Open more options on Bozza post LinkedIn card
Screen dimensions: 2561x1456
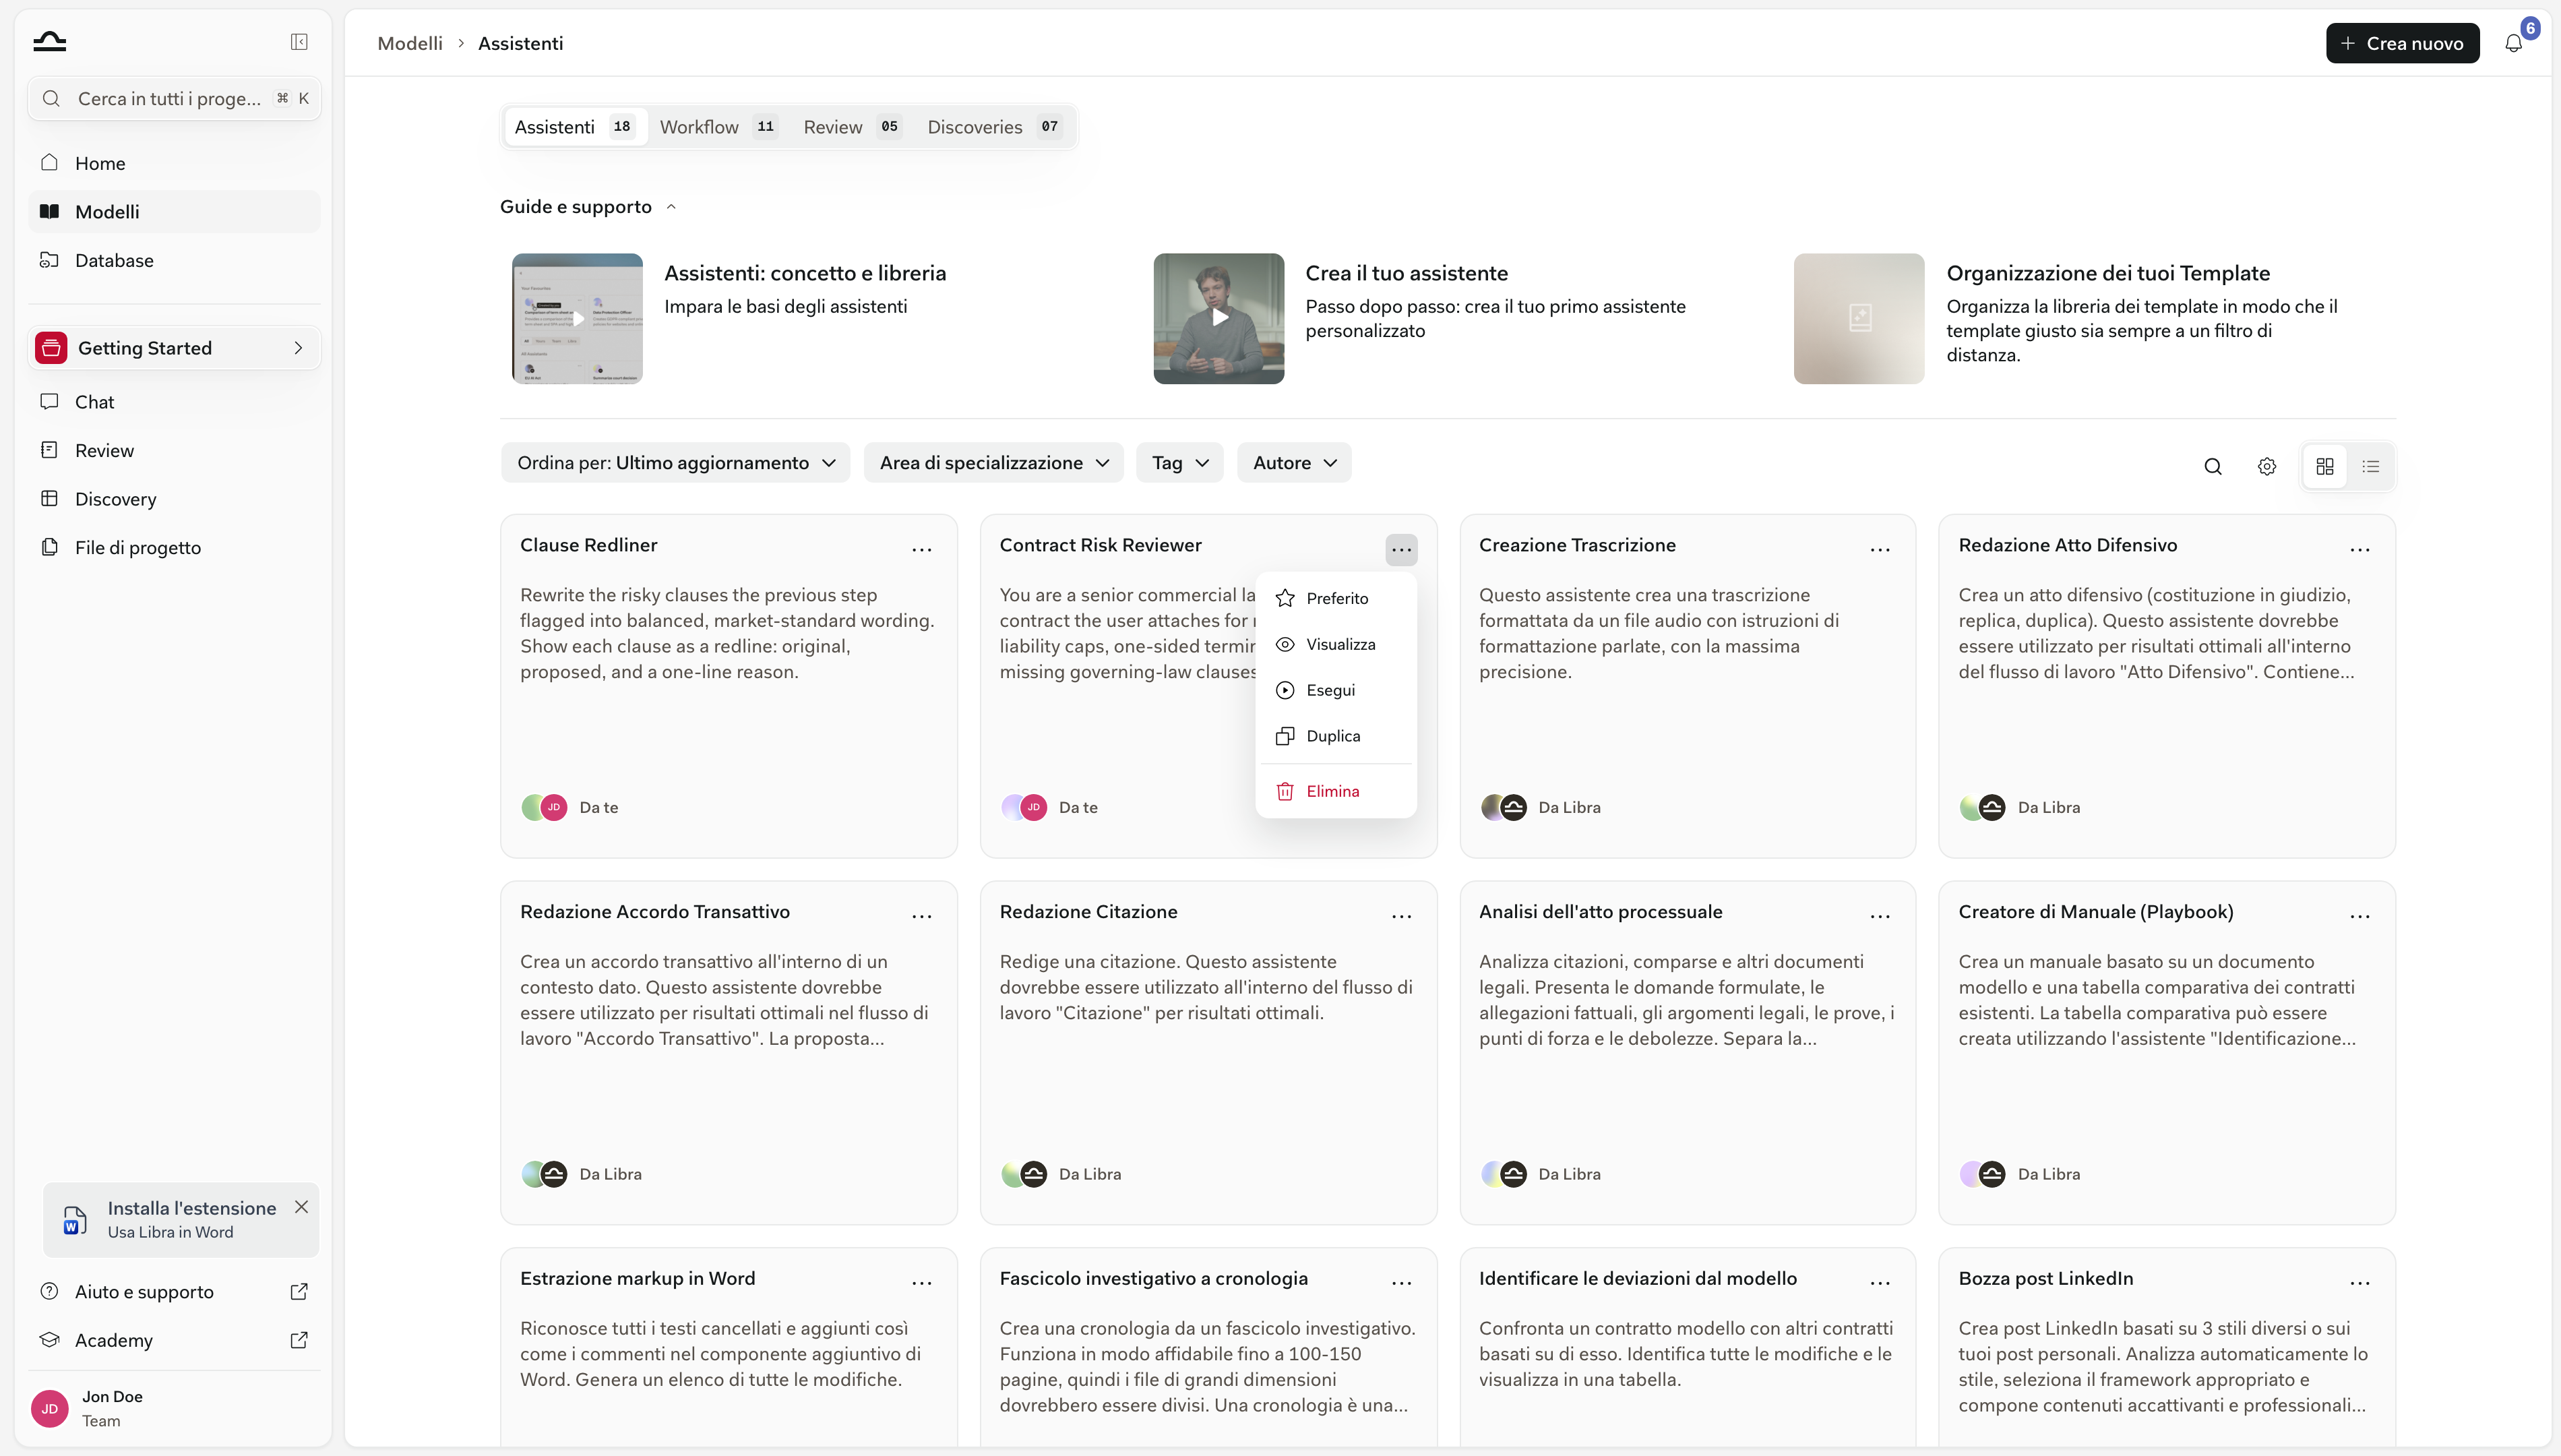coord(2360,1282)
